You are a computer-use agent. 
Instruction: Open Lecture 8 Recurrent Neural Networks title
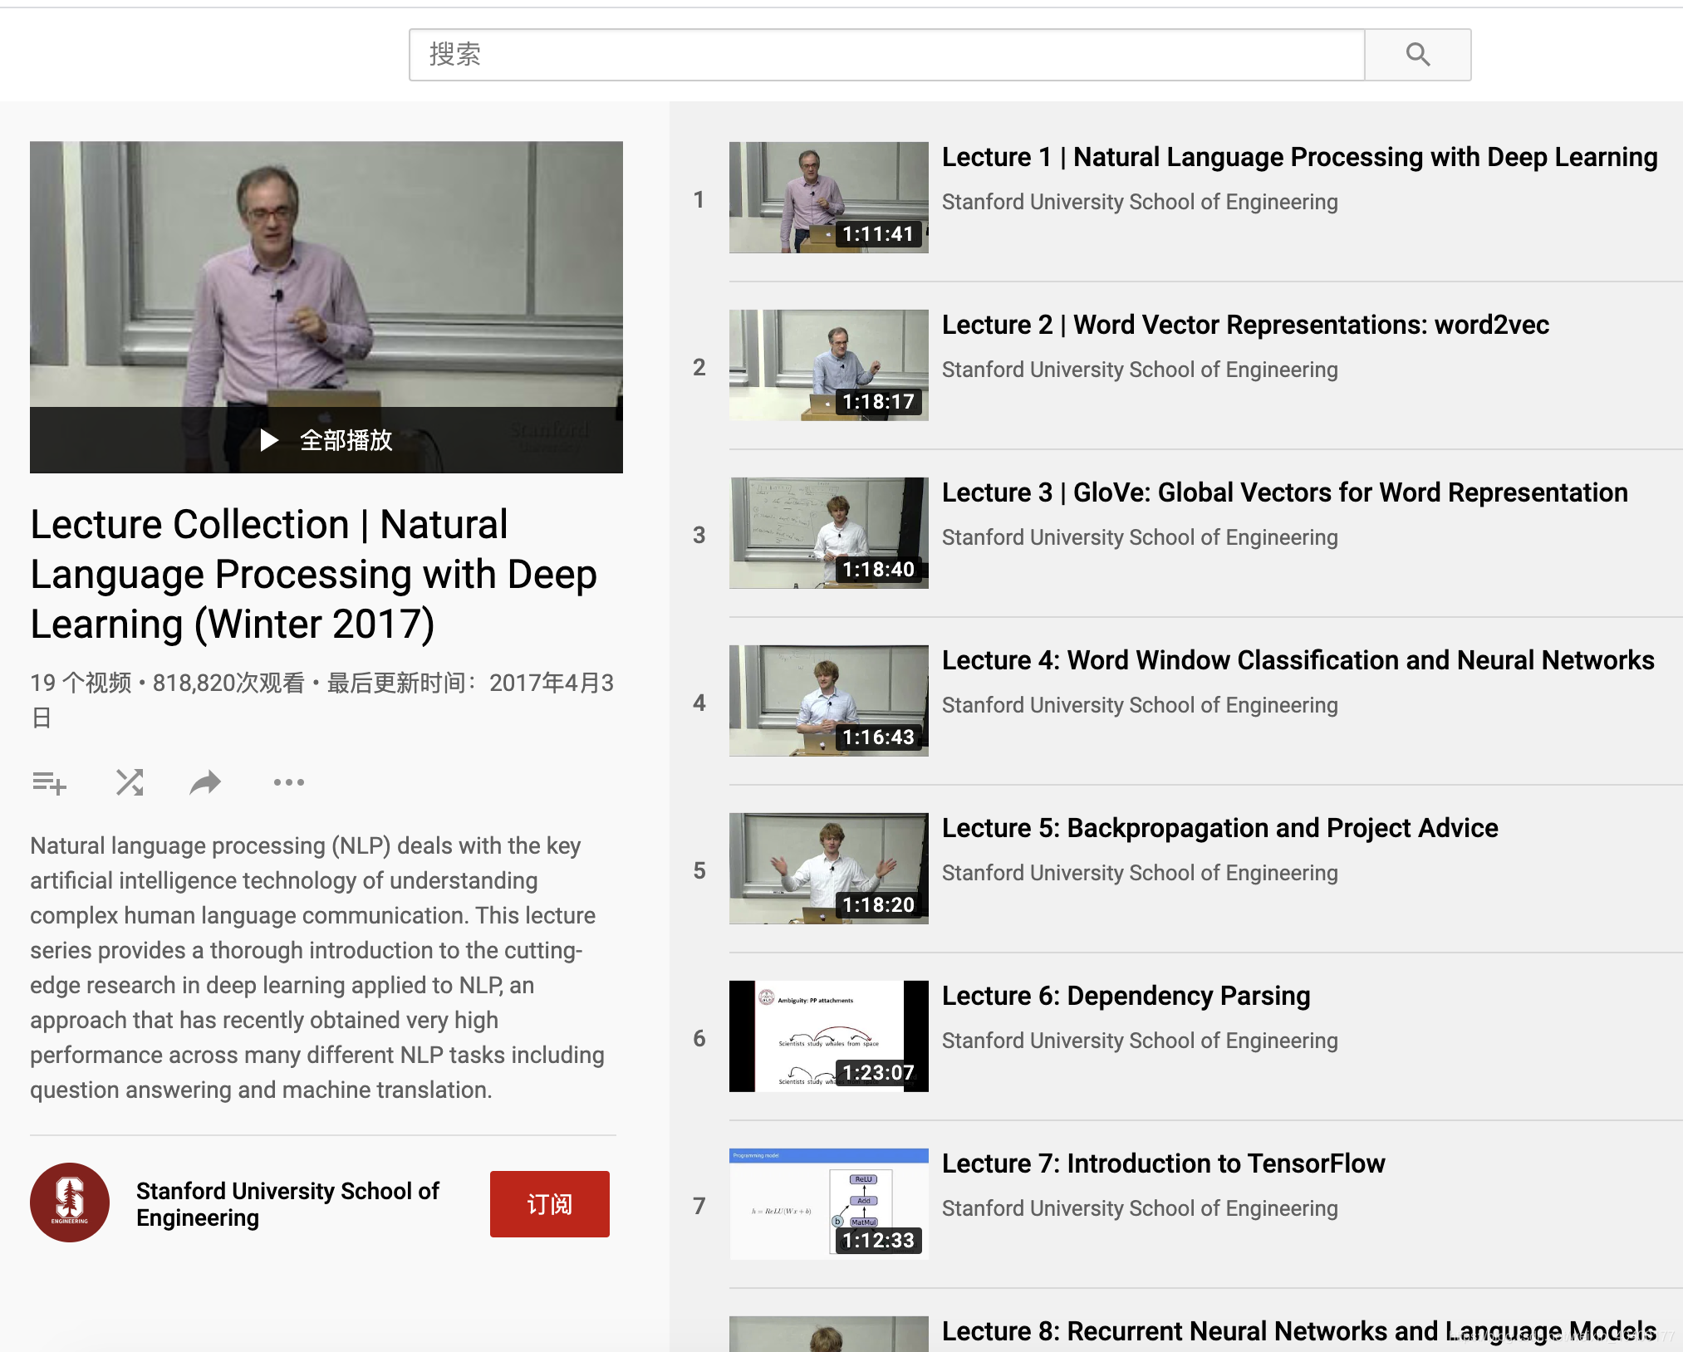click(x=1299, y=1331)
